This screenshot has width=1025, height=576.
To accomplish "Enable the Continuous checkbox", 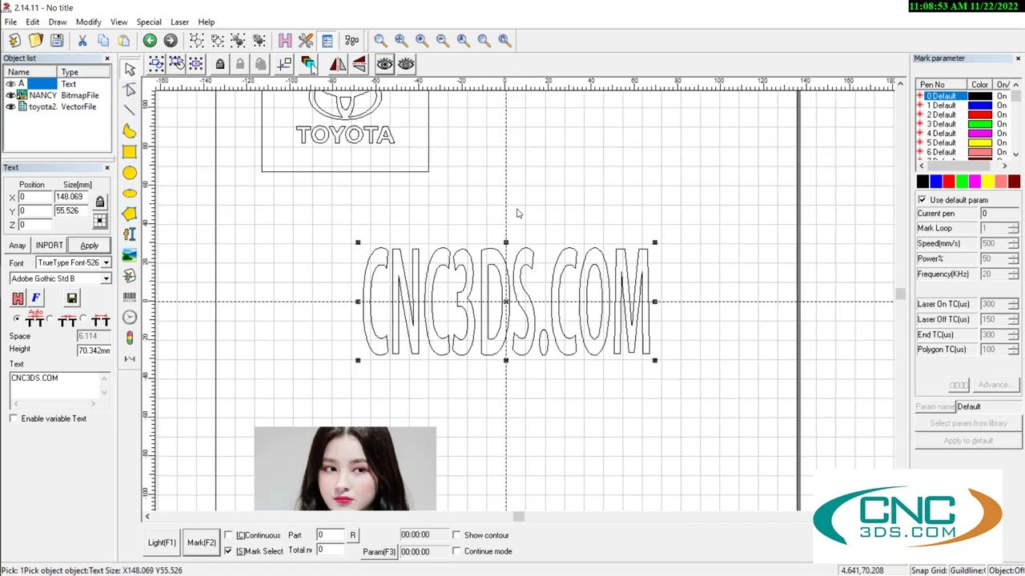I will click(229, 535).
